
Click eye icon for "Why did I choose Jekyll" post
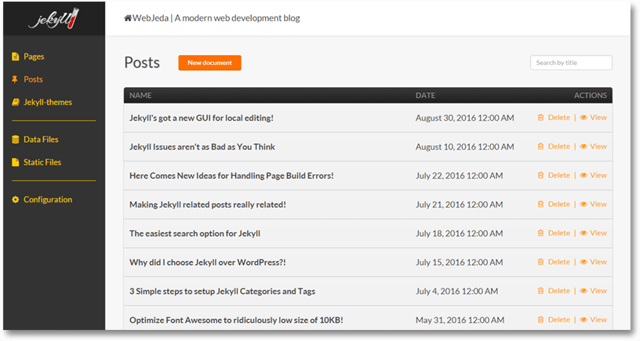coord(584,262)
